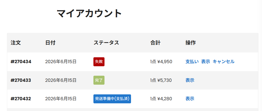Open 表示 link for order #270433
The height and width of the screenshot is (111, 262).
(190, 80)
